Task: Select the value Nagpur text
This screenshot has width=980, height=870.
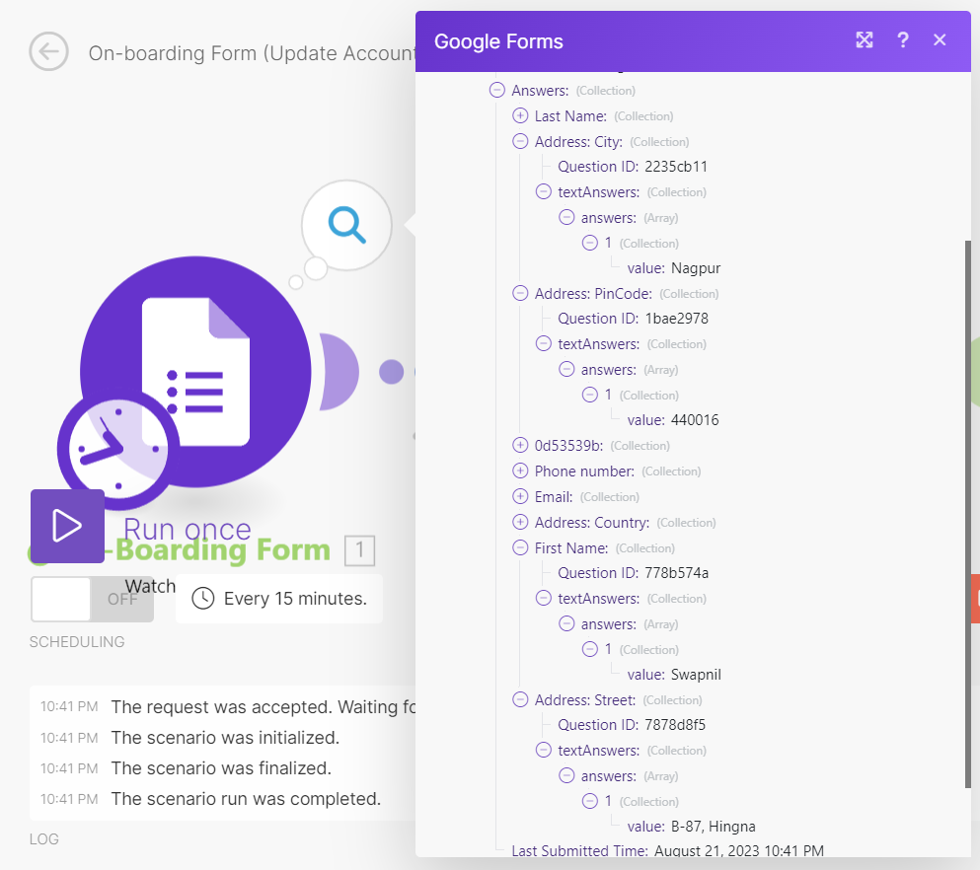Action: [x=696, y=268]
